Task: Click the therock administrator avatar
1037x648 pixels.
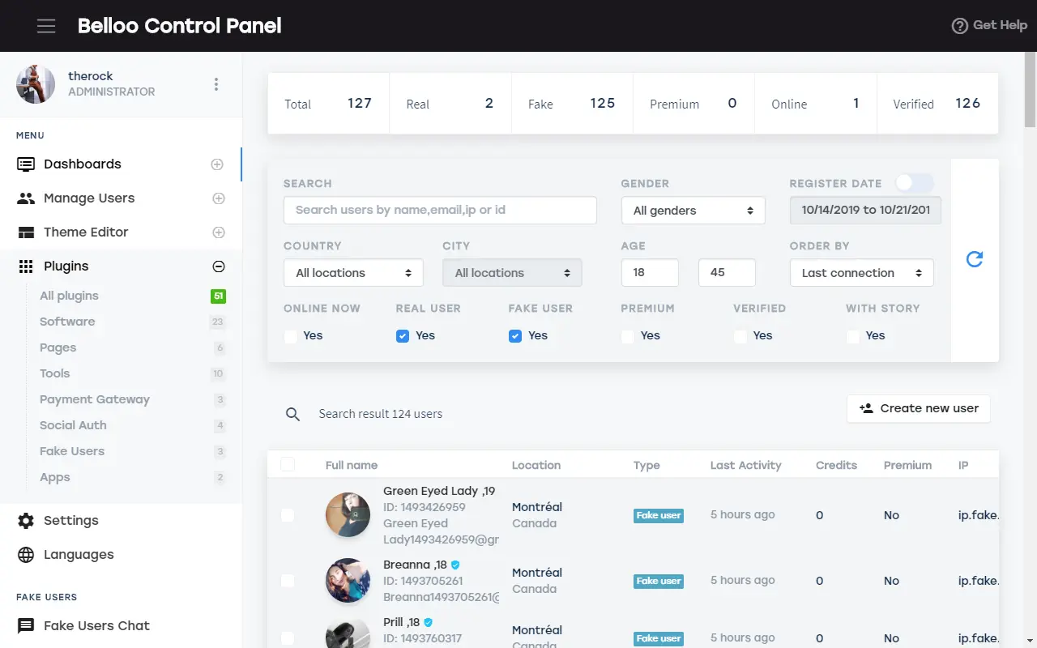Action: [36, 84]
